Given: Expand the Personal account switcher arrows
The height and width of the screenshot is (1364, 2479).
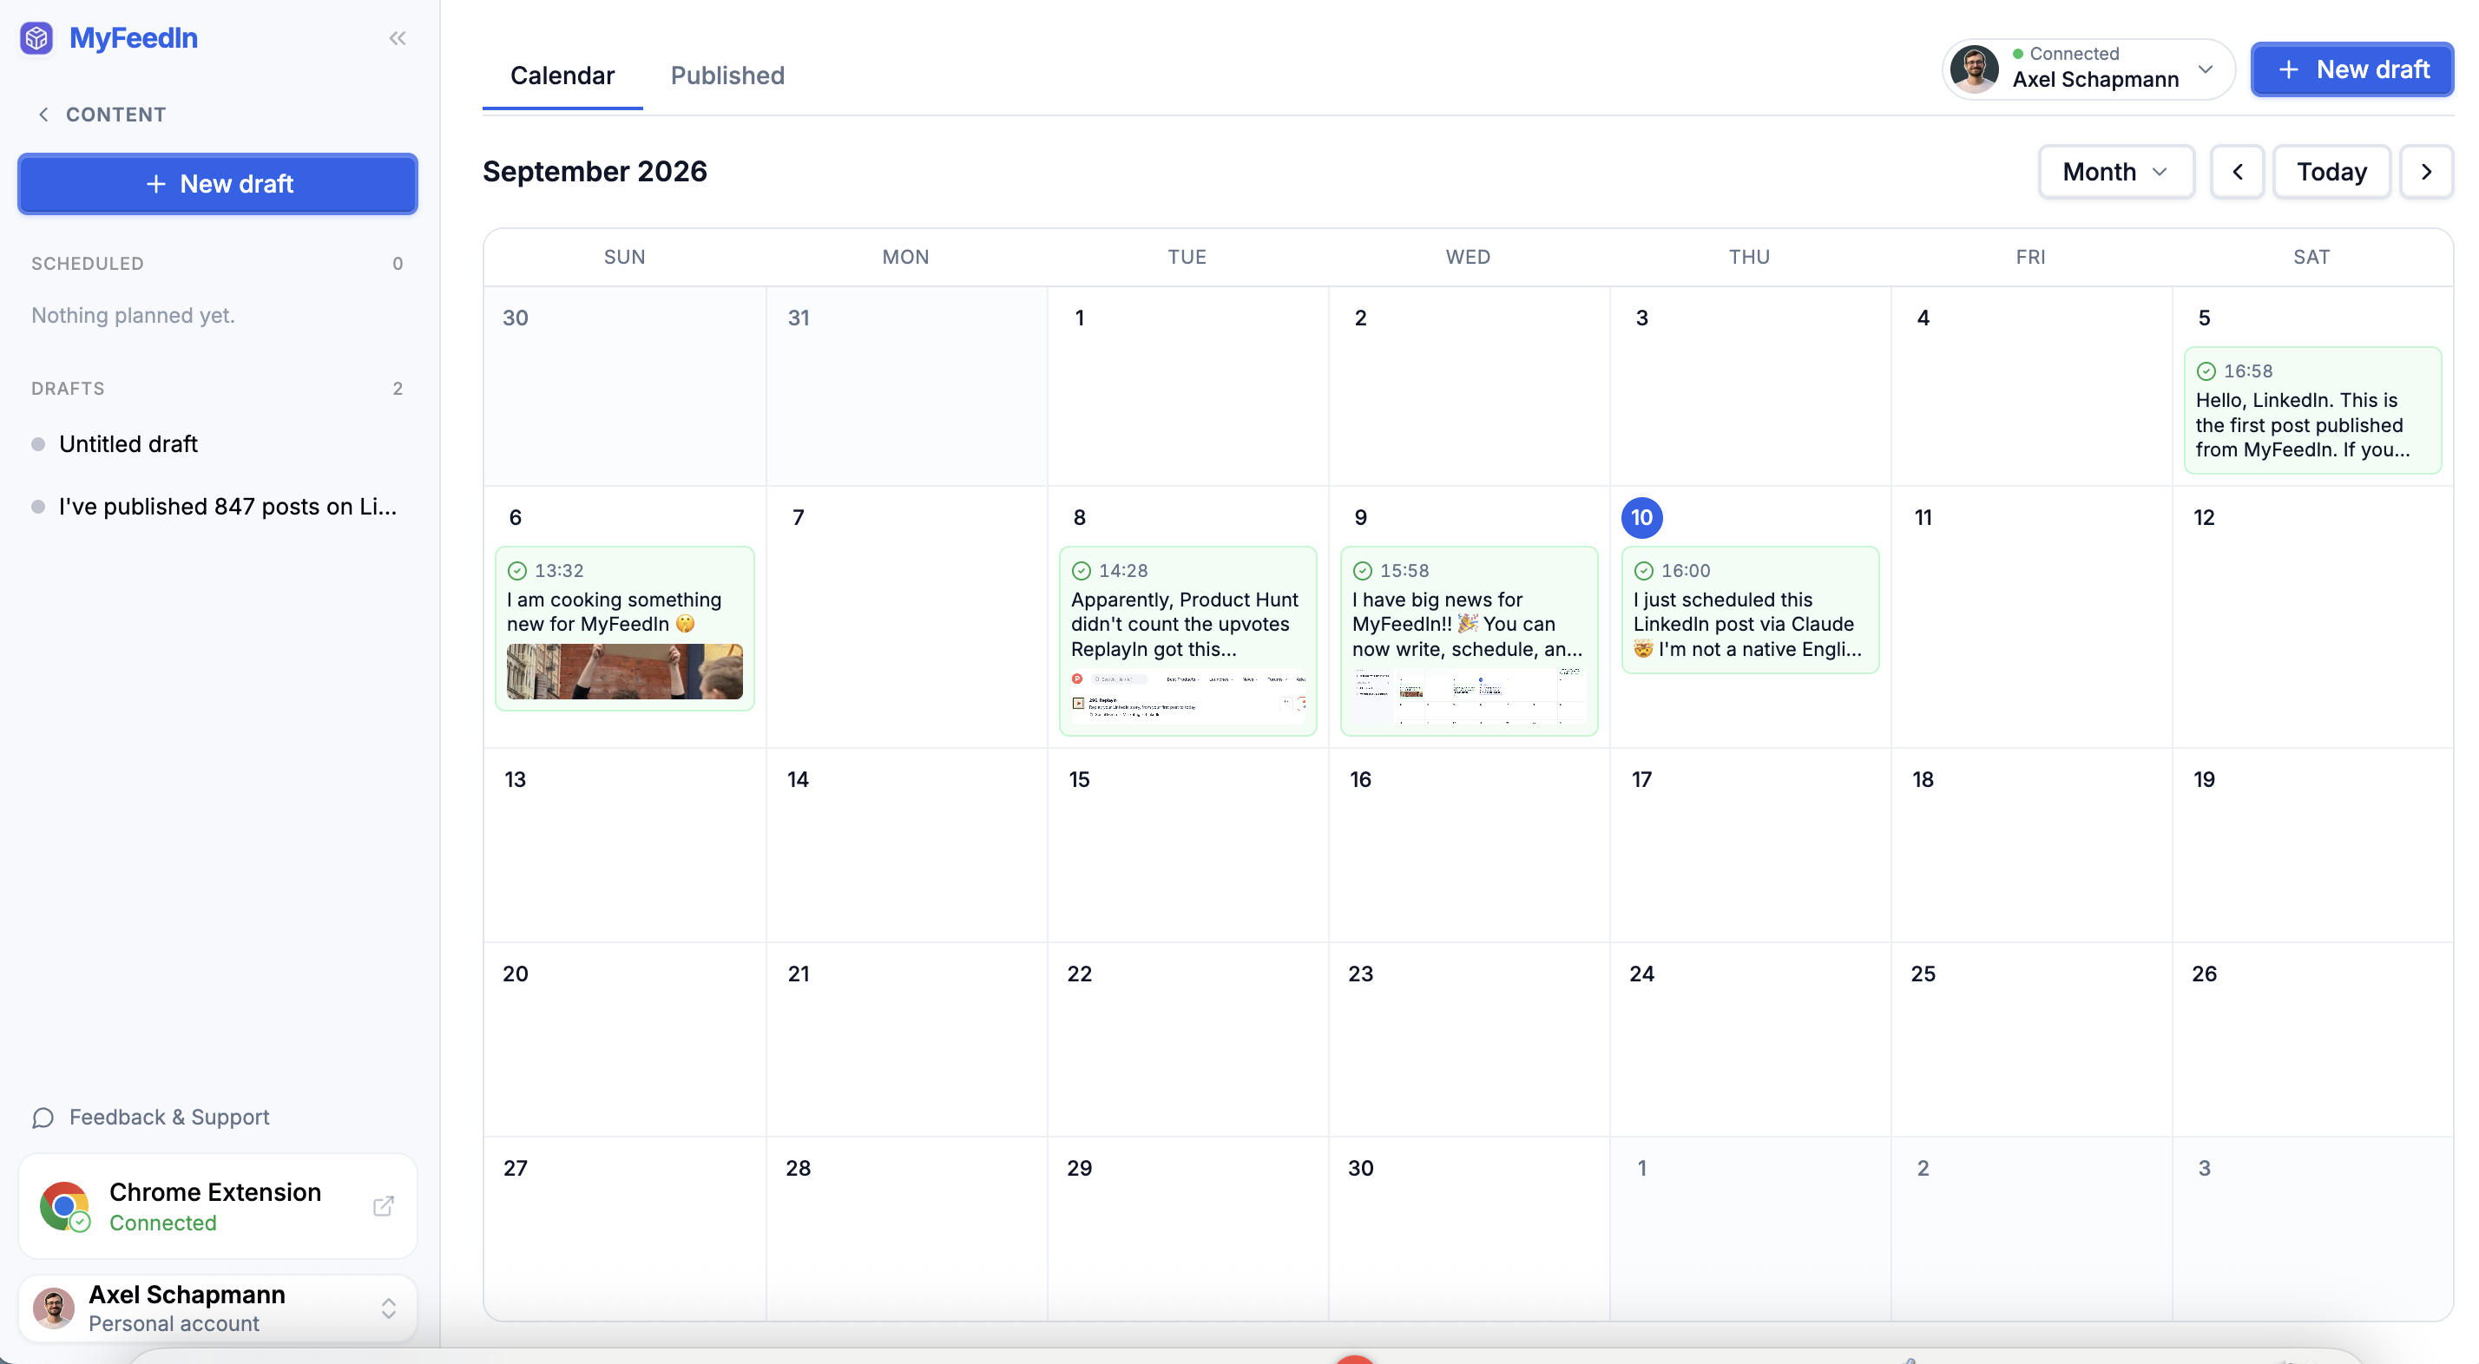Looking at the screenshot, I should tap(388, 1308).
